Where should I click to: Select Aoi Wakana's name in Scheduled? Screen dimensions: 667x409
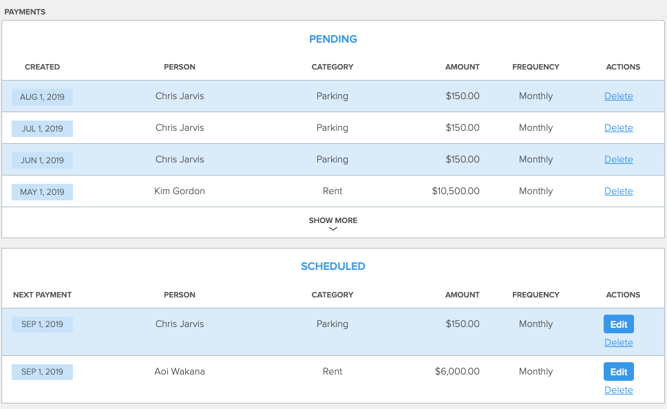(x=180, y=372)
